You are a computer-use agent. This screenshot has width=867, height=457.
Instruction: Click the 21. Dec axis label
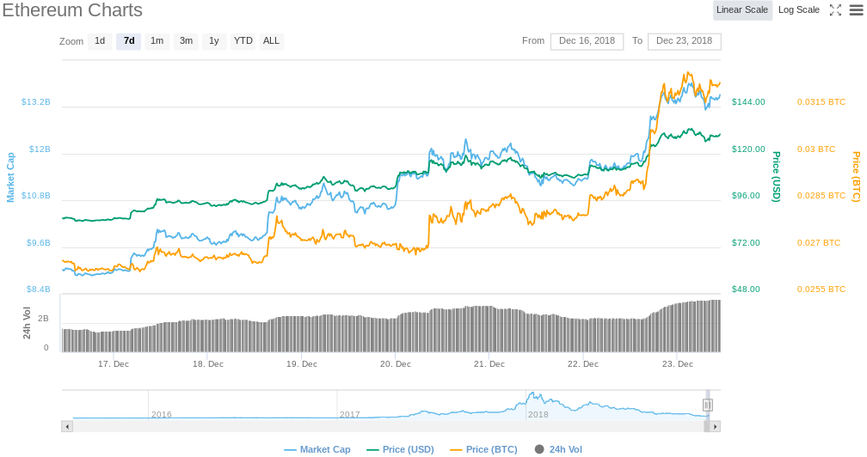click(x=489, y=364)
